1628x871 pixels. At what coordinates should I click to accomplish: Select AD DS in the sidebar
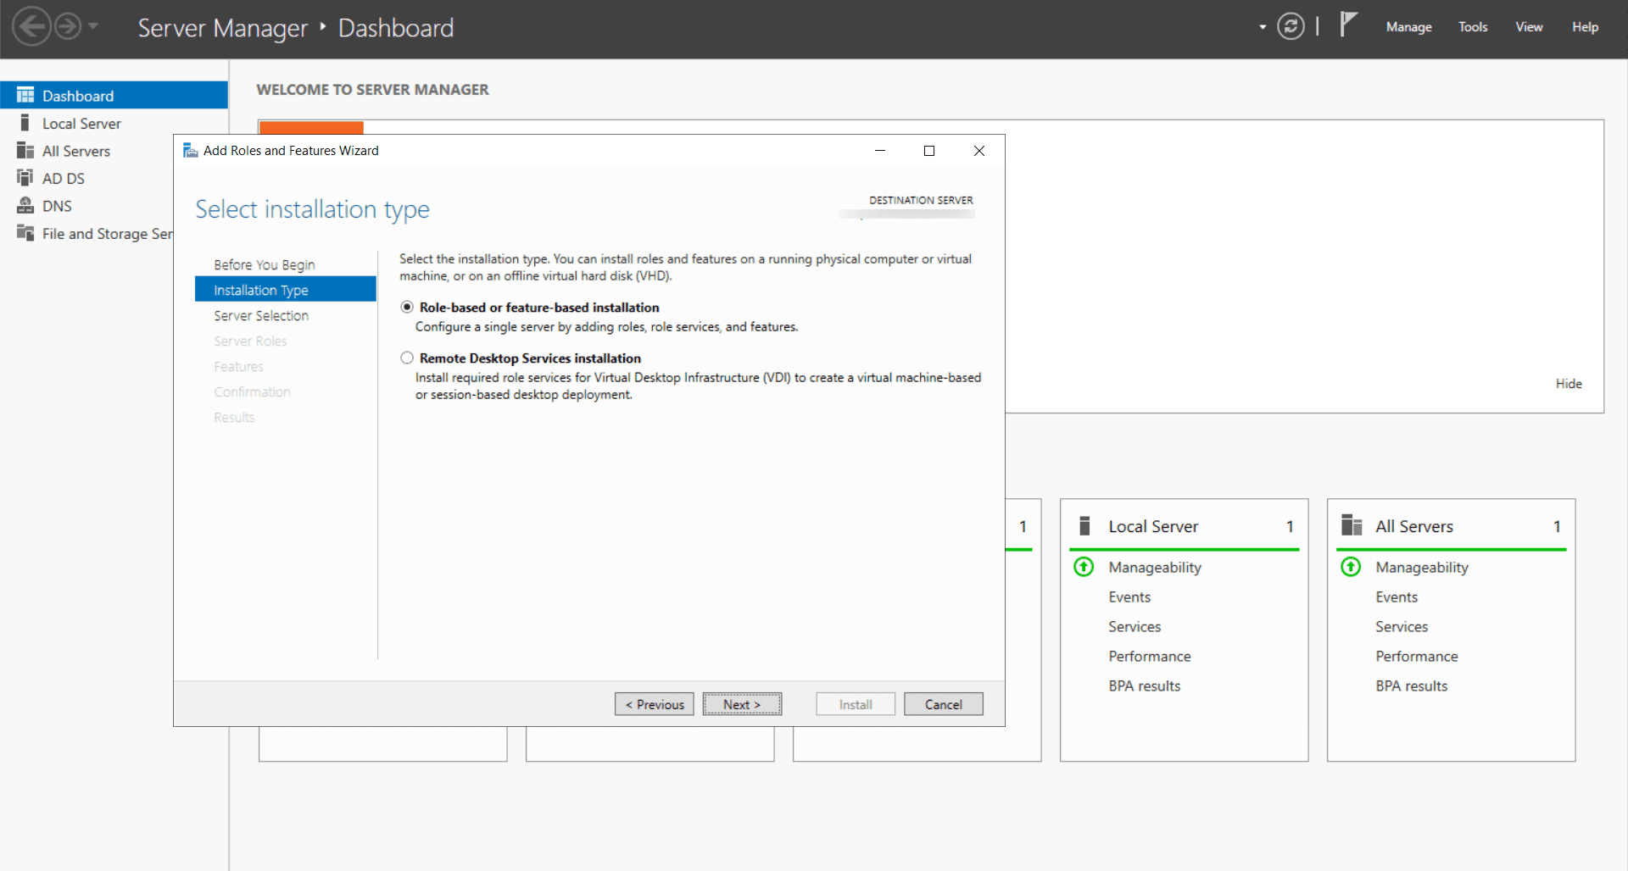tap(64, 179)
